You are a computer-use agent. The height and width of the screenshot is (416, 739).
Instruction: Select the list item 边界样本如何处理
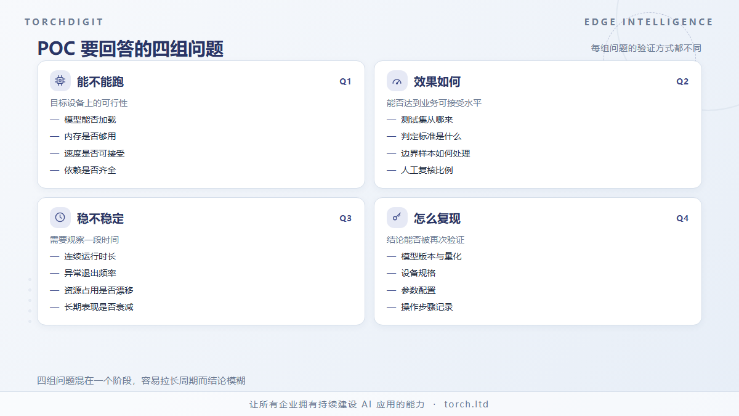point(435,153)
